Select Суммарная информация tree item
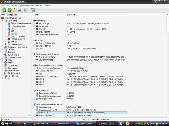169x126 pixels. tap(21, 23)
